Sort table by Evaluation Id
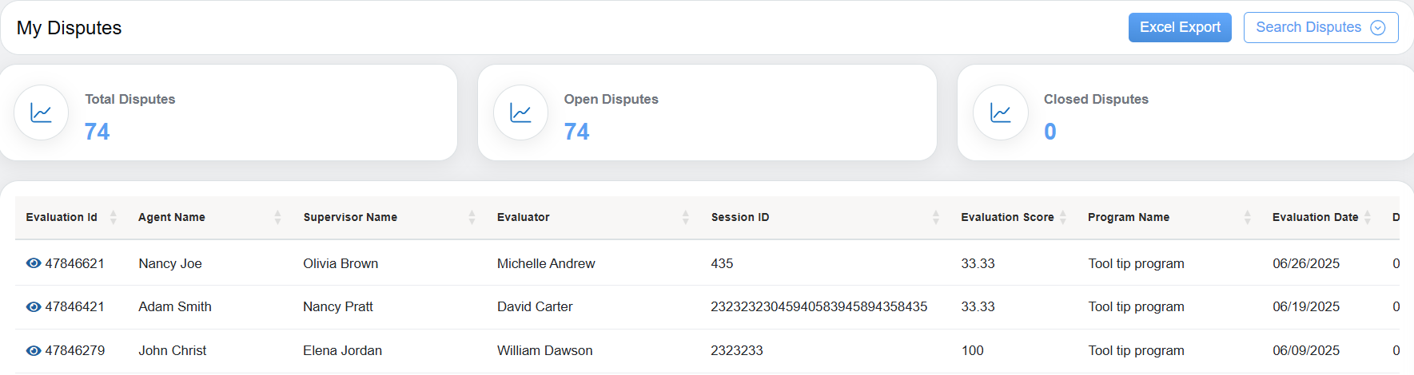This screenshot has height=375, width=1414. click(113, 217)
